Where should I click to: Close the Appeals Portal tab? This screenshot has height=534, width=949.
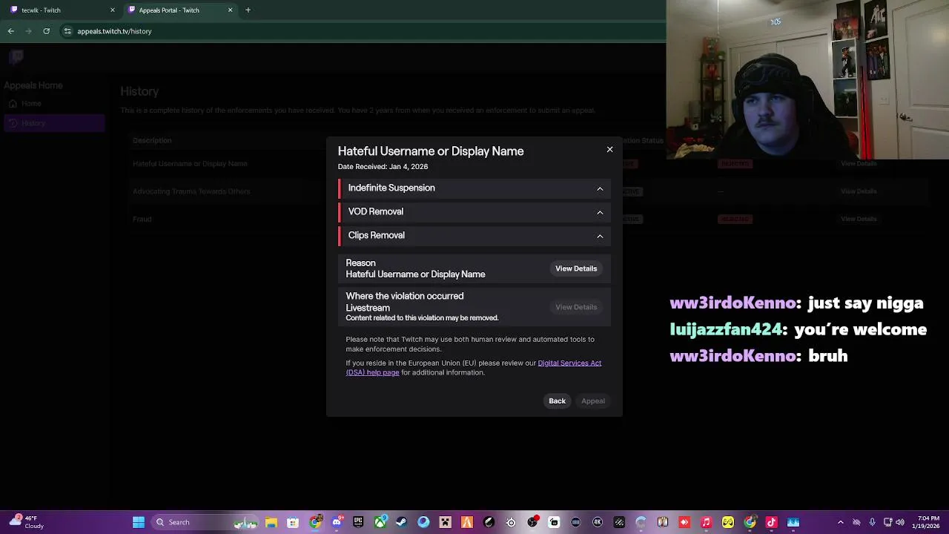pyautogui.click(x=230, y=10)
